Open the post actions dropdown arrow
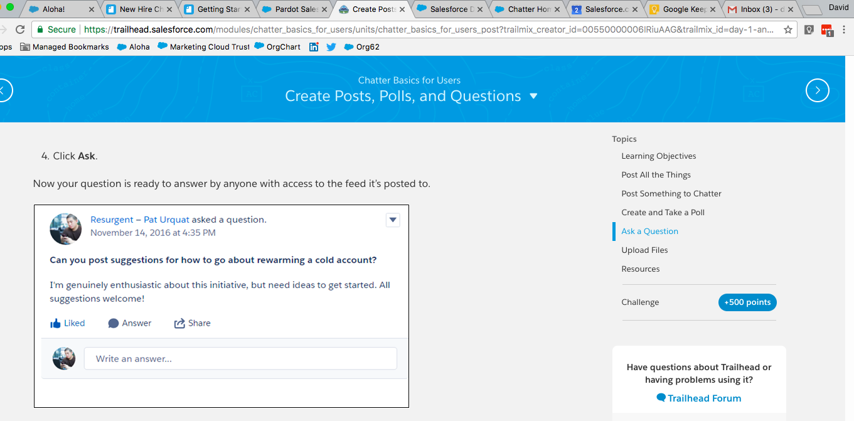This screenshot has width=854, height=421. (393, 220)
